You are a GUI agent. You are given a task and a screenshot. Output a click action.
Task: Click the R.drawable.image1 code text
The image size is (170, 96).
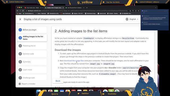coord(107,74)
